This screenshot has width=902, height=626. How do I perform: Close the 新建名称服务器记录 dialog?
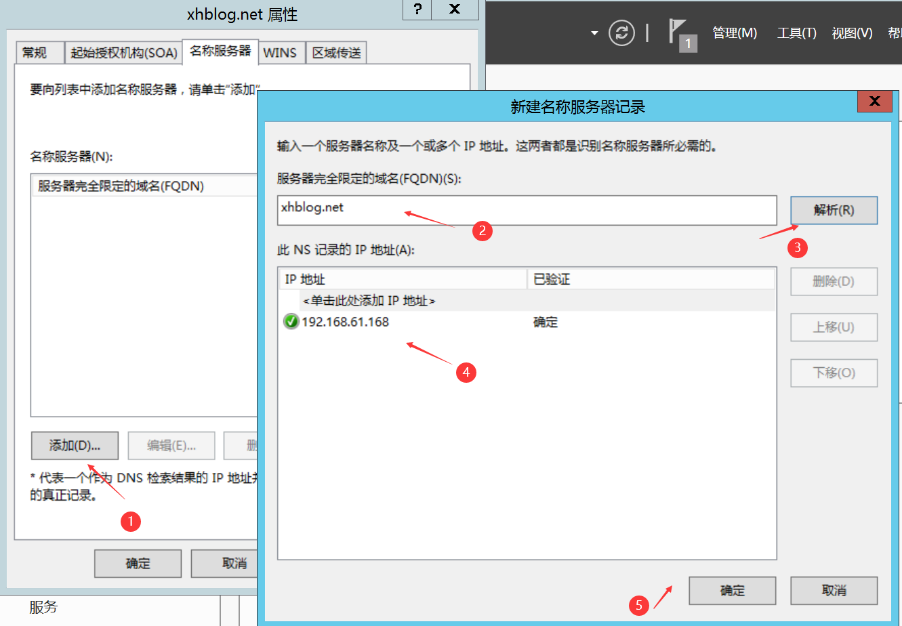pyautogui.click(x=874, y=102)
